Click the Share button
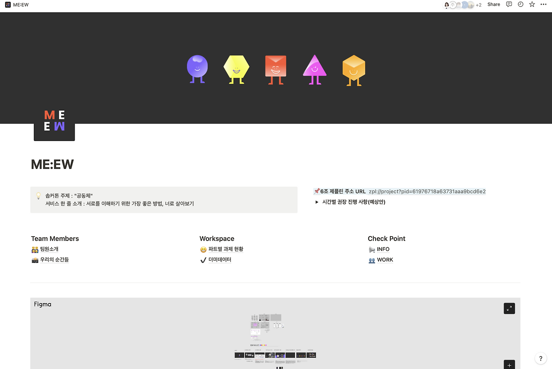Image resolution: width=552 pixels, height=369 pixels. coord(493,4)
